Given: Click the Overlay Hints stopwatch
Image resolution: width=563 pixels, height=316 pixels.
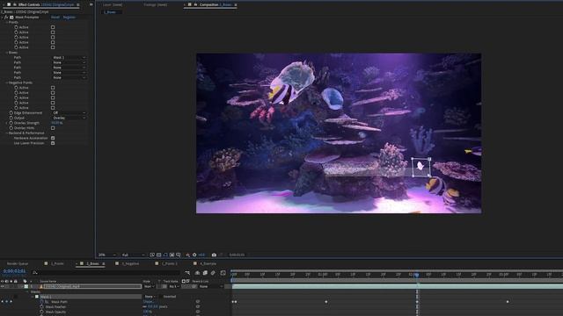Looking at the screenshot, I should [11, 128].
